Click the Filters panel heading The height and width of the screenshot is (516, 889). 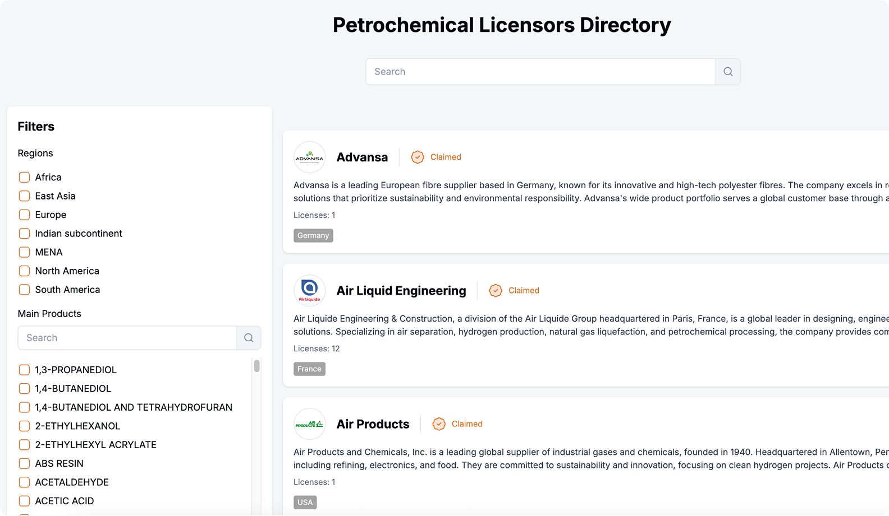[36, 127]
